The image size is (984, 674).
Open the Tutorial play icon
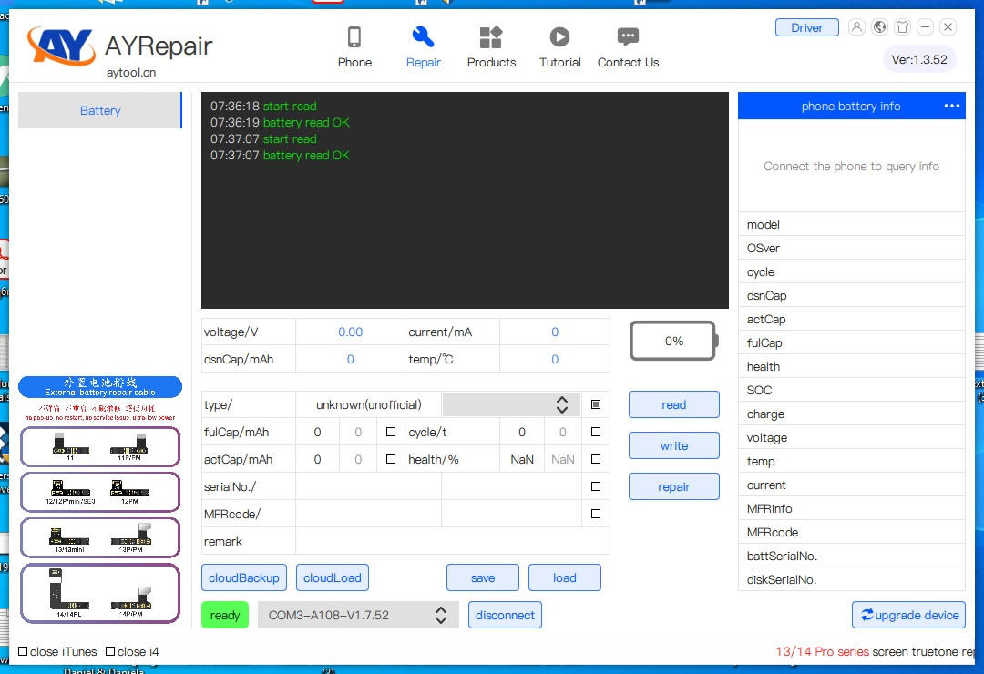(559, 37)
